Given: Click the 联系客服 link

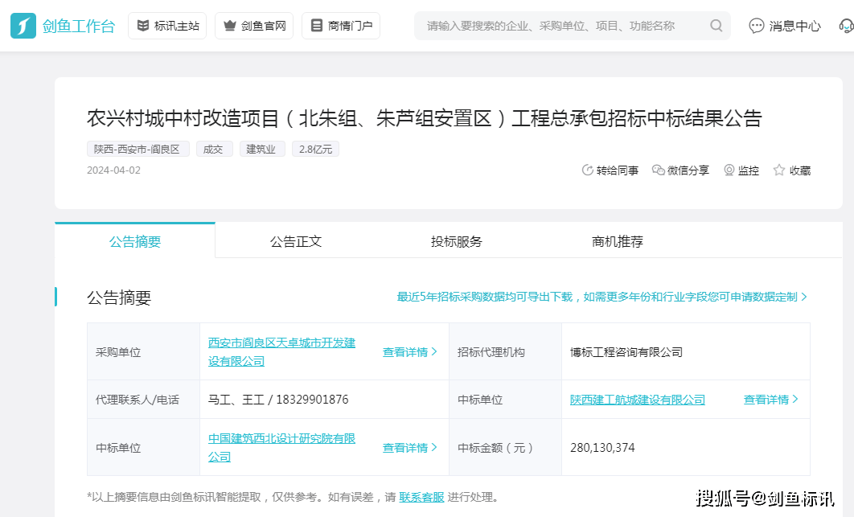Looking at the screenshot, I should [421, 497].
